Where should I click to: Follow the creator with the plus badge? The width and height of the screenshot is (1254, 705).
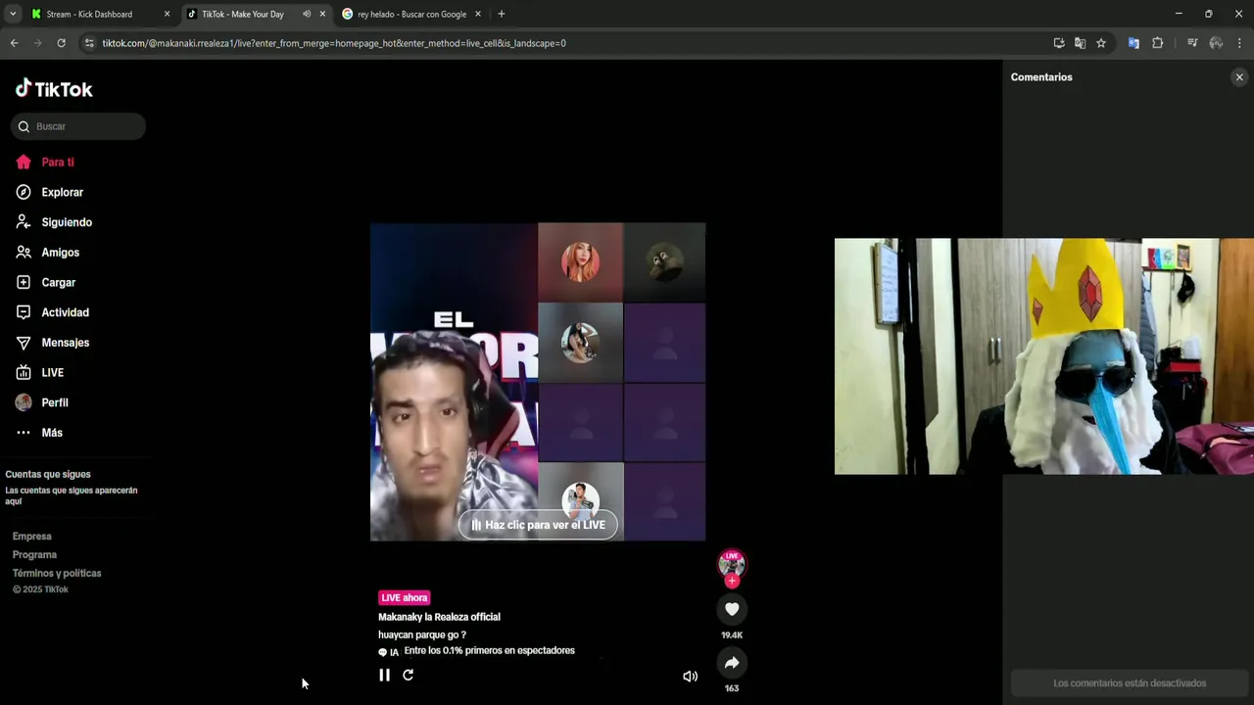[x=732, y=581]
